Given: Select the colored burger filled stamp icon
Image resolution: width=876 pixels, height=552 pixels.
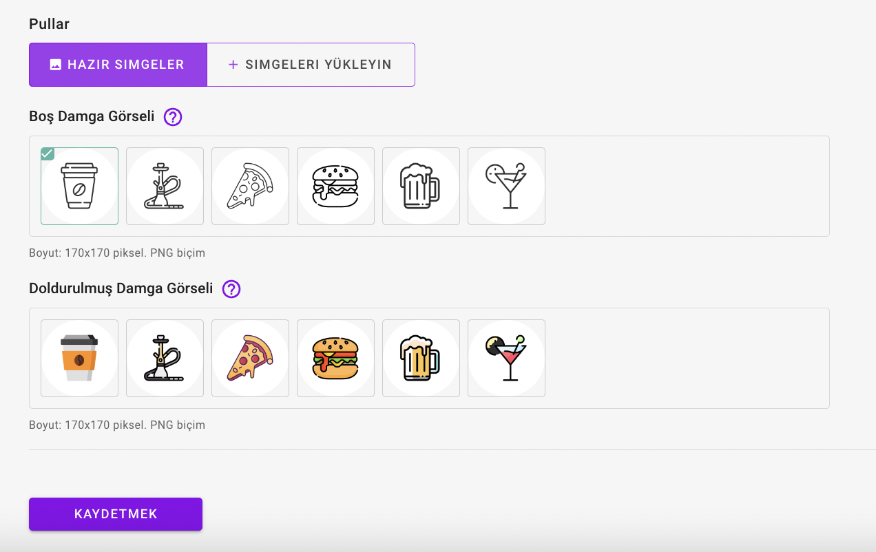Looking at the screenshot, I should (x=335, y=358).
